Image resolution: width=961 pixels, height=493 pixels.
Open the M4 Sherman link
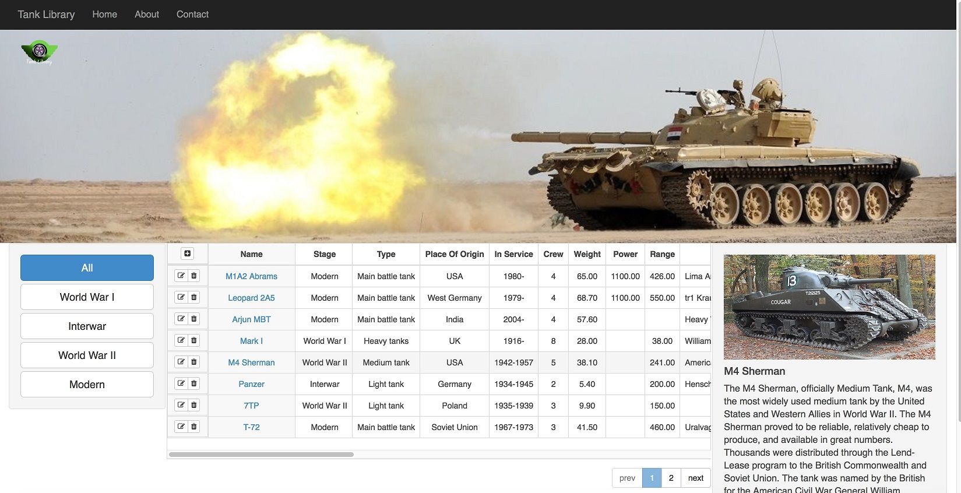pos(251,362)
